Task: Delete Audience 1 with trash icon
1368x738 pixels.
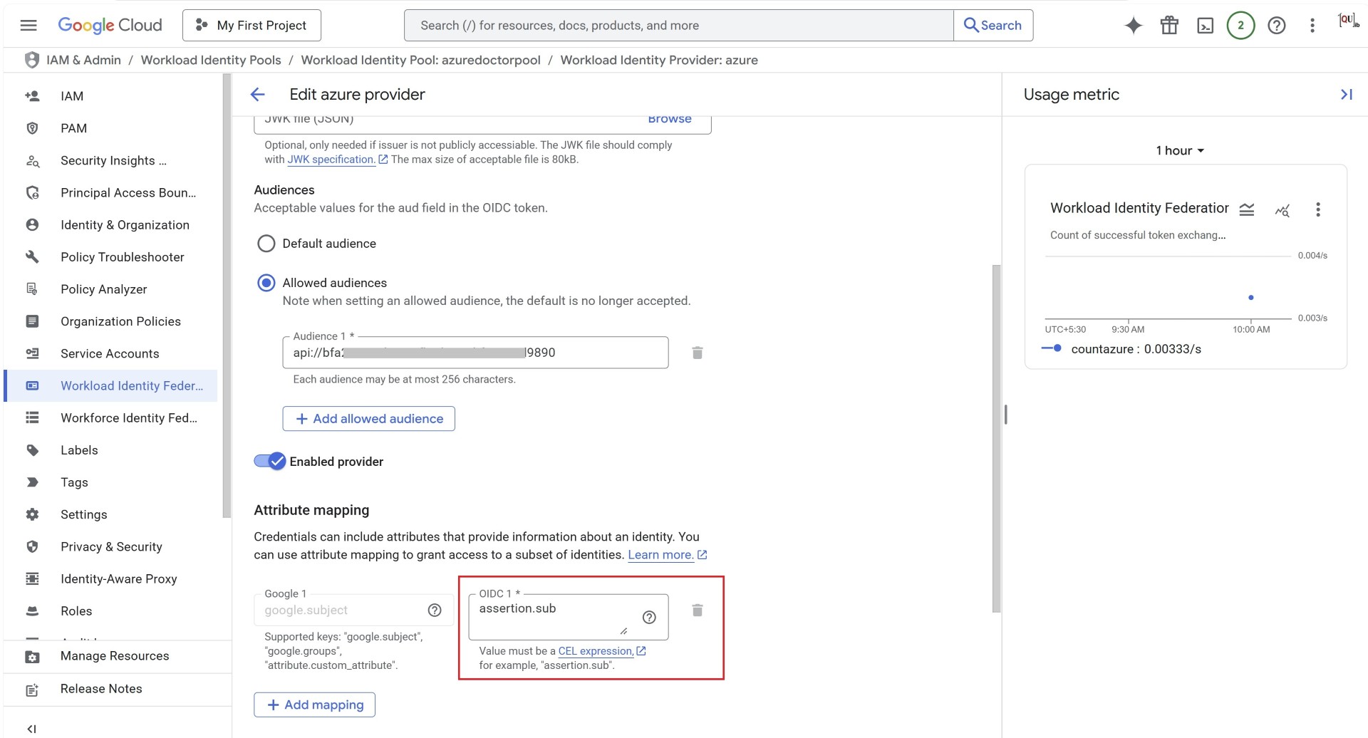Action: [698, 353]
